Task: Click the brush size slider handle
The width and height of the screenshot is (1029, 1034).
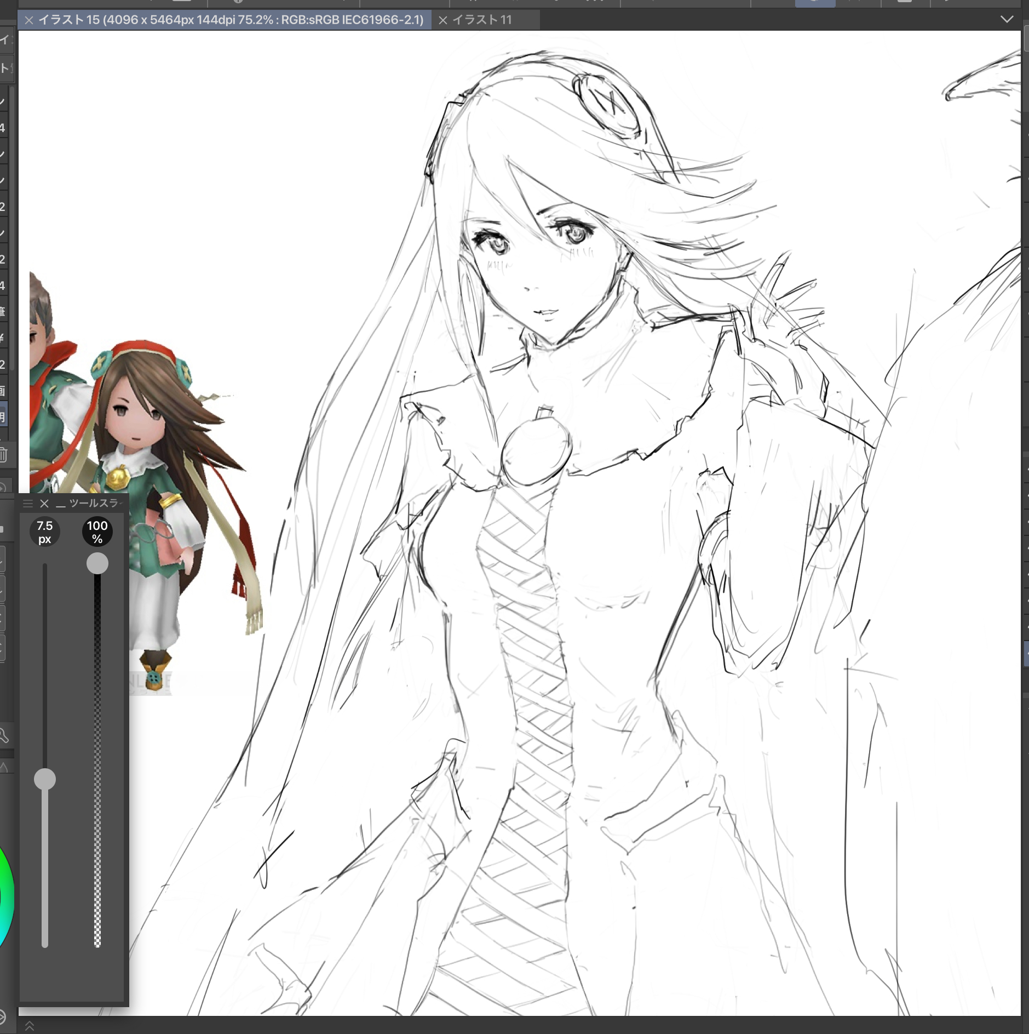Action: coord(45,779)
